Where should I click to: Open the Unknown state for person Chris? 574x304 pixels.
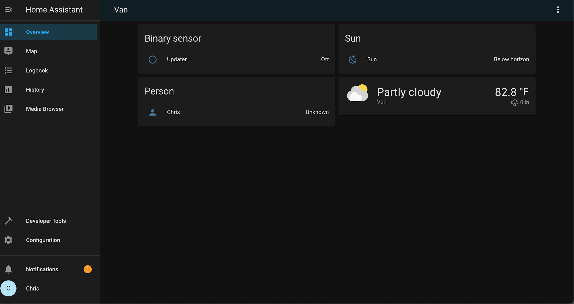(317, 112)
